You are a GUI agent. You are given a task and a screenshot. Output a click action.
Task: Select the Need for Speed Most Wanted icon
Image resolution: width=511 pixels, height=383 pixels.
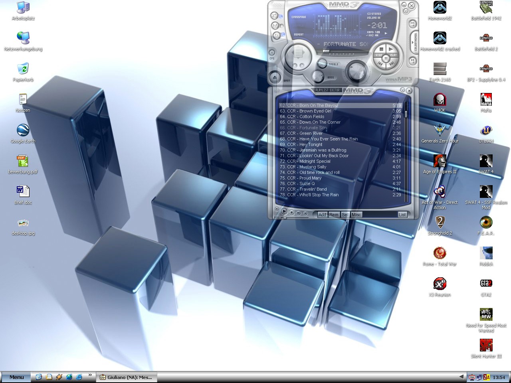(x=486, y=320)
